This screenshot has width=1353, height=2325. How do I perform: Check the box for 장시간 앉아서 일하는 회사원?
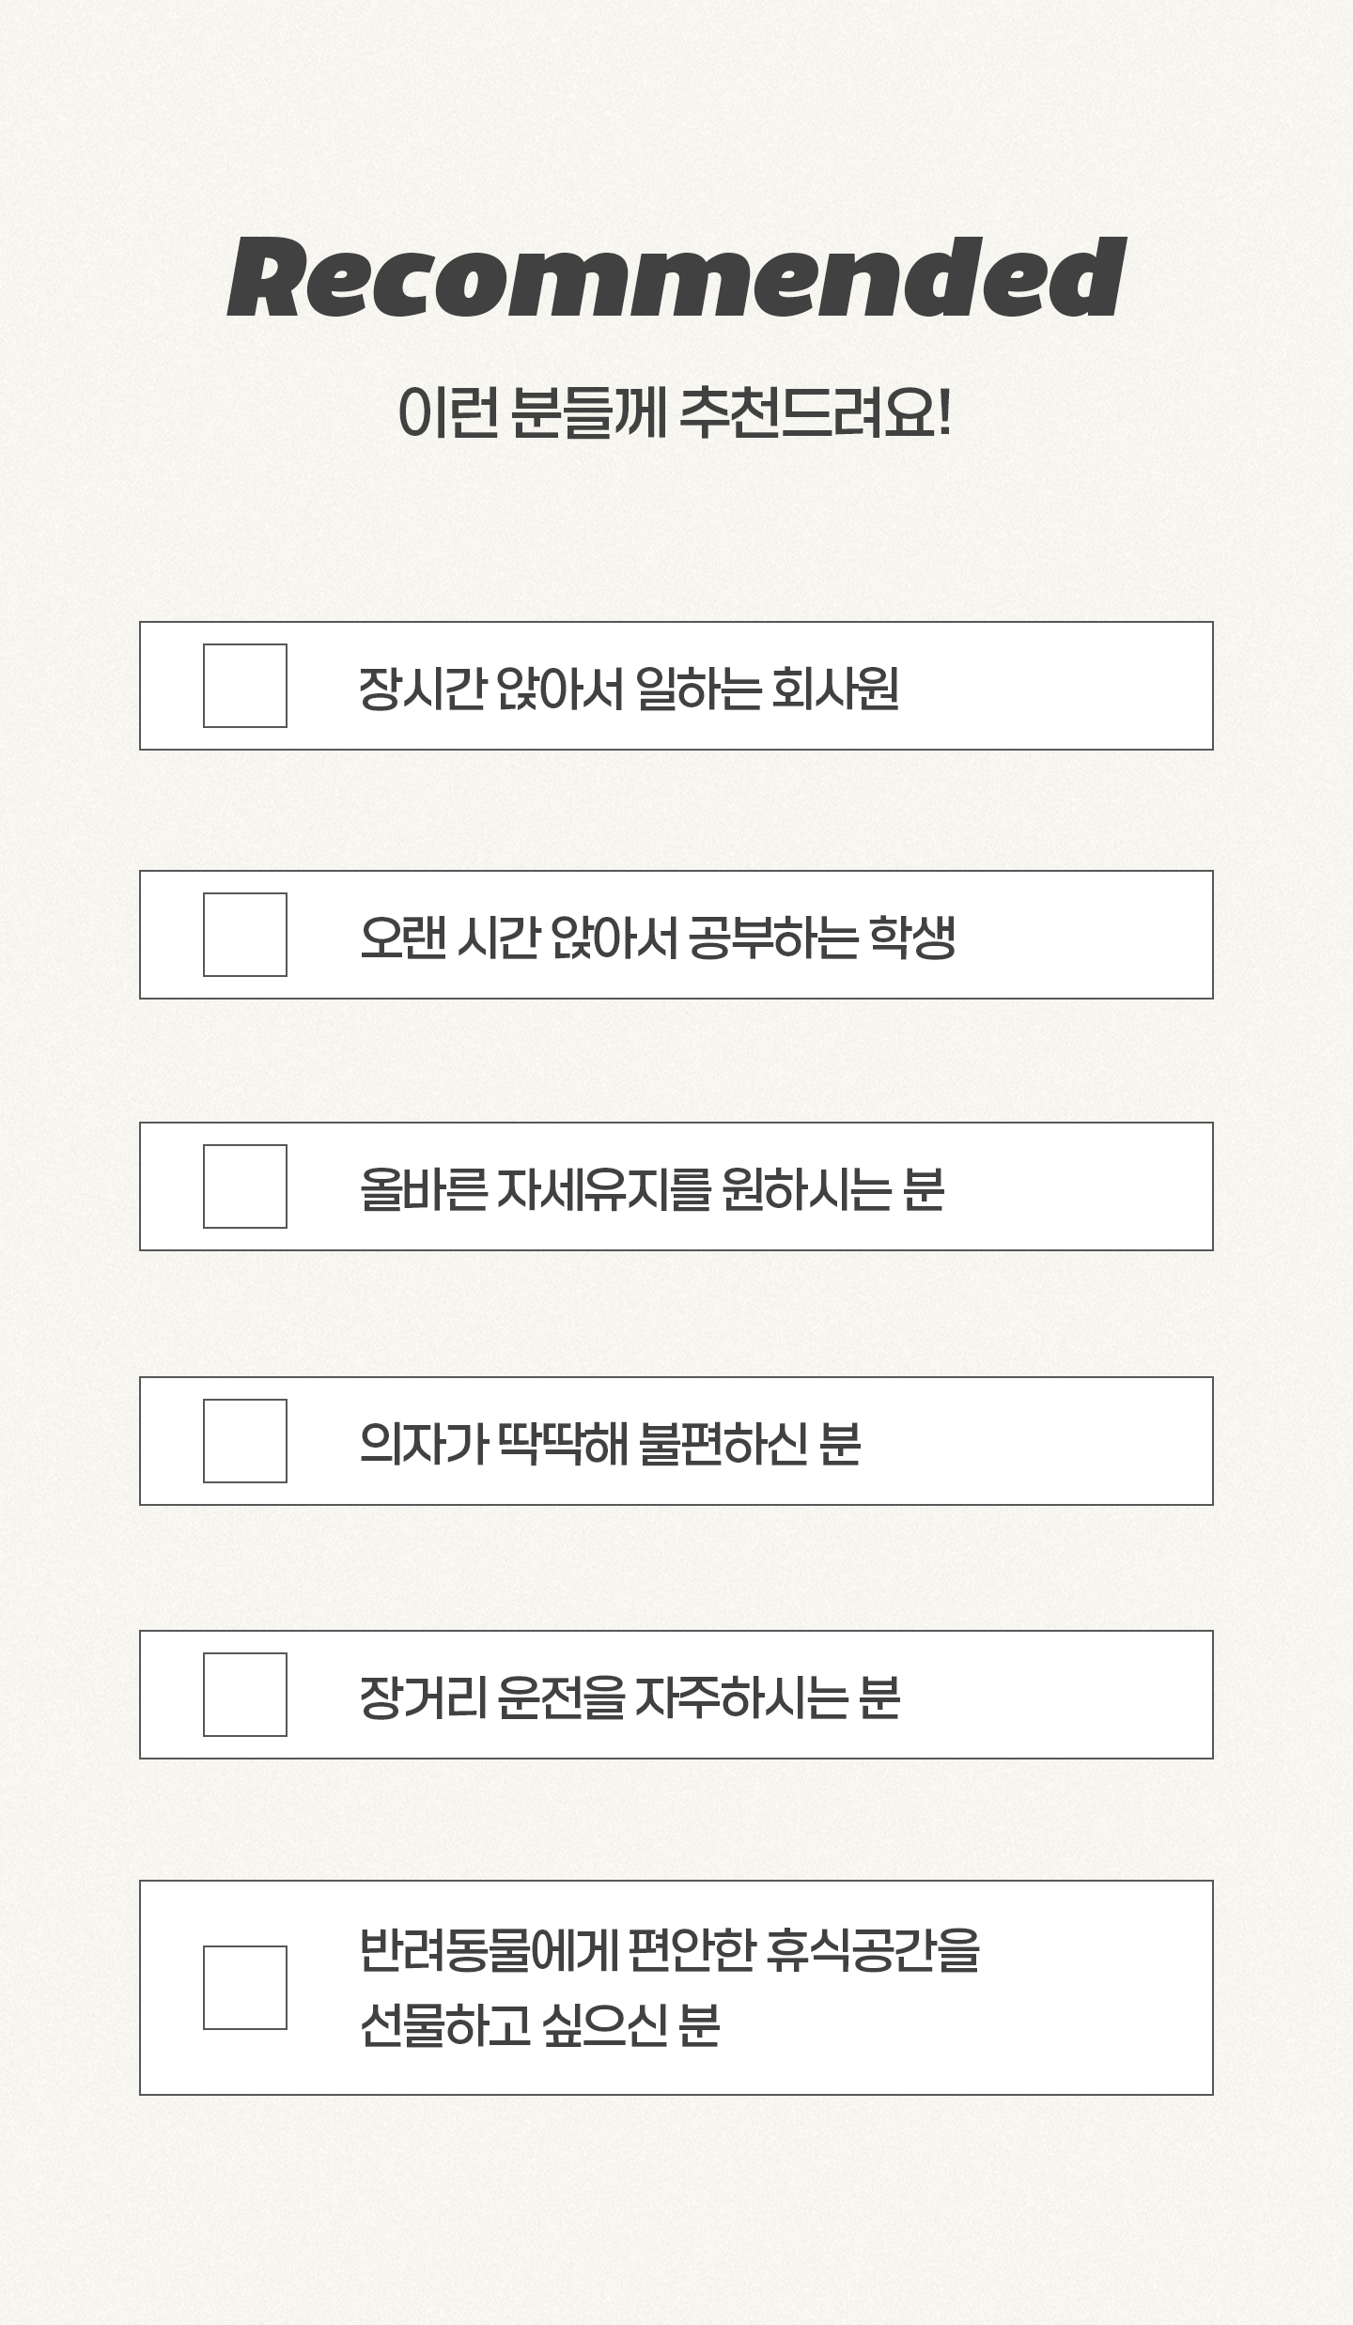click(x=245, y=686)
